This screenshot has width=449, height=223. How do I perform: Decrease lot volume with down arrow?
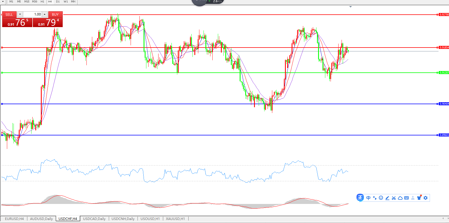tap(20, 14)
